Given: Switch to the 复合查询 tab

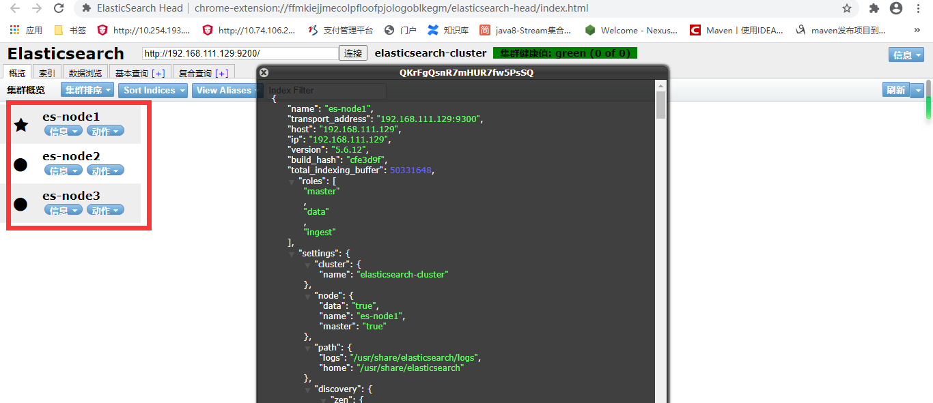Looking at the screenshot, I should pyautogui.click(x=204, y=73).
